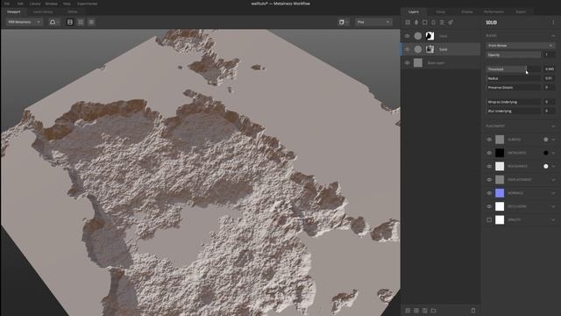The height and width of the screenshot is (316, 561).
Task: Open the From Below blend mode dropdown
Action: point(520,46)
